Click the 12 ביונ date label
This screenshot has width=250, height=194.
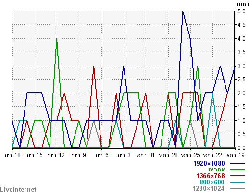tap(56, 155)
